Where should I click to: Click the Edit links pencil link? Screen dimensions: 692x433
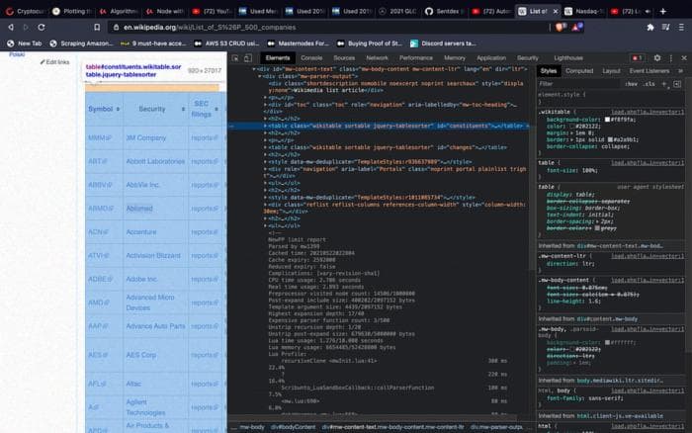pyautogui.click(x=54, y=62)
